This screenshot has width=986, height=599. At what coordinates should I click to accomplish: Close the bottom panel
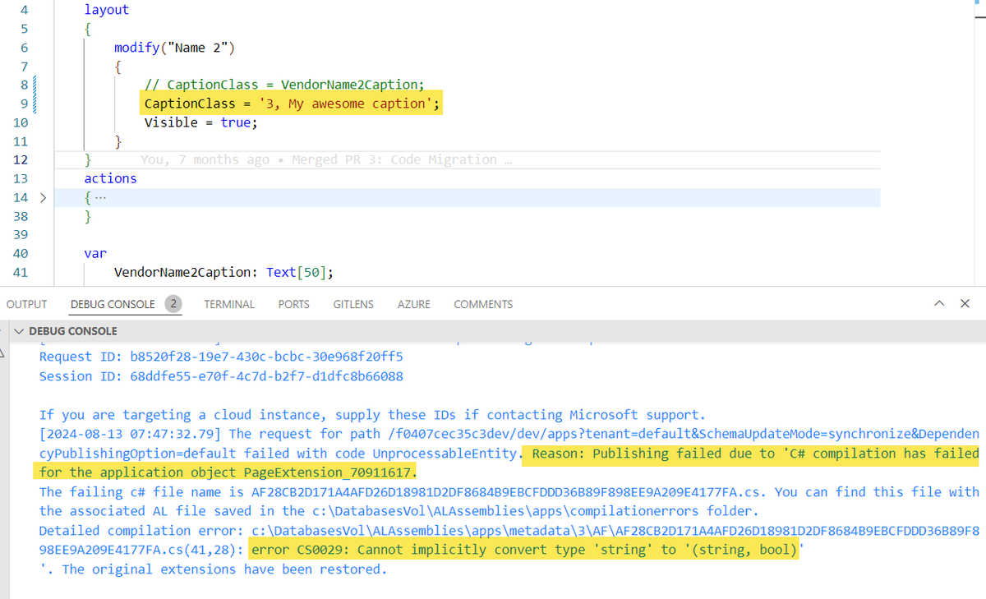pos(965,304)
